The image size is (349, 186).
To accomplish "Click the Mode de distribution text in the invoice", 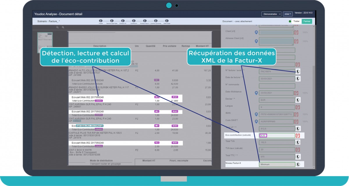I will (101, 160).
